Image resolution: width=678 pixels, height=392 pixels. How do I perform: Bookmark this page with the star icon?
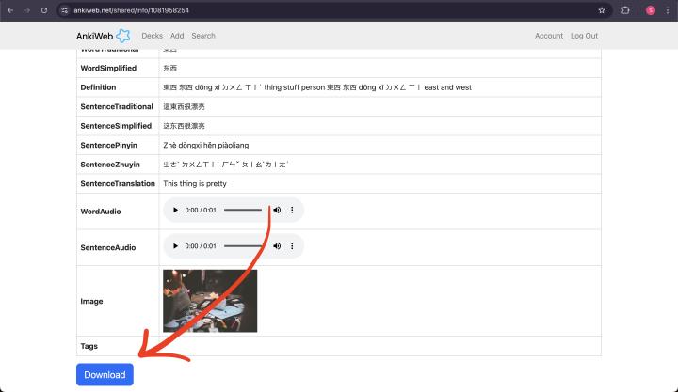602,10
